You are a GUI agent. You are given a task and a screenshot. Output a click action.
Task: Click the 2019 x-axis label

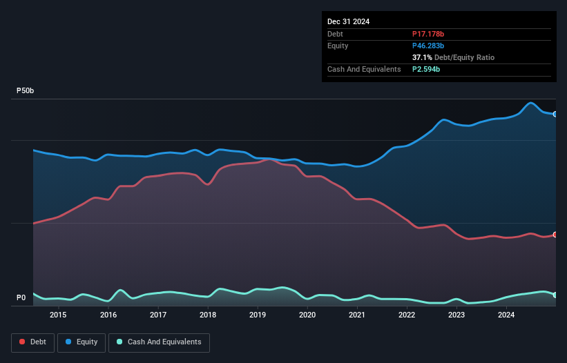tap(258, 315)
